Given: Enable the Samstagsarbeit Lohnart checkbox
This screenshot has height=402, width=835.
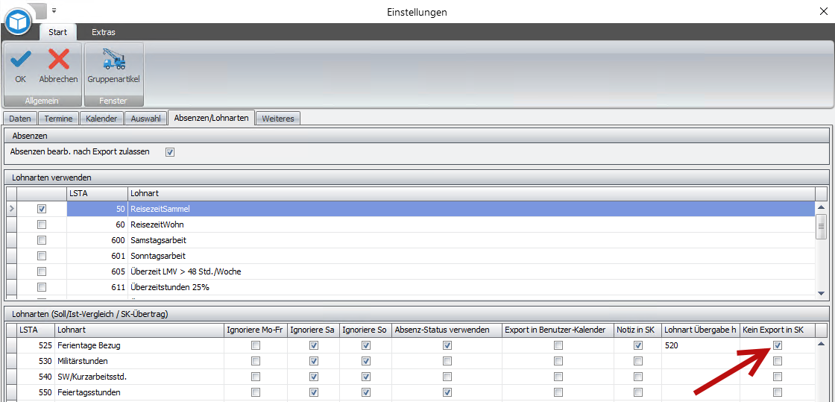Looking at the screenshot, I should tap(42, 240).
